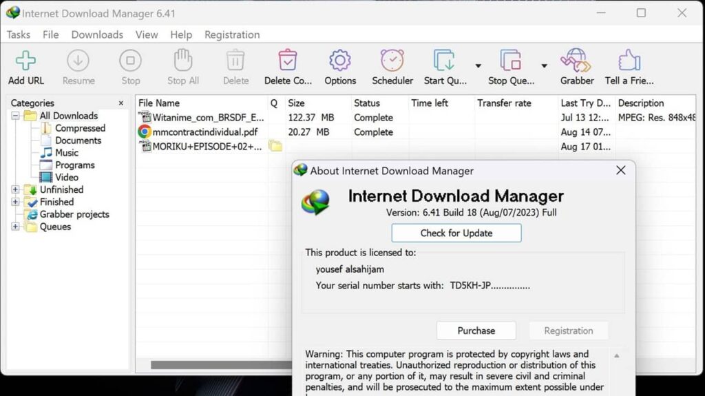This screenshot has width=705, height=396.
Task: Open the View menu
Action: click(x=147, y=34)
